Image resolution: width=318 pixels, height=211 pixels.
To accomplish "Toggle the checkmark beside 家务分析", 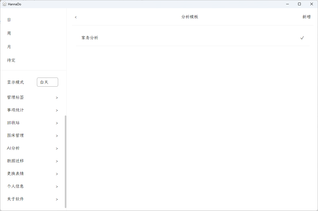I will click(x=302, y=38).
